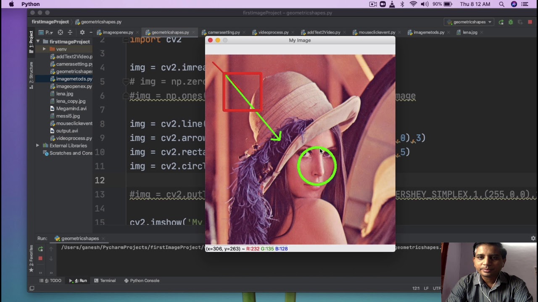Click the screen recording camera menu bar icon
The width and height of the screenshot is (538, 302).
373,4
